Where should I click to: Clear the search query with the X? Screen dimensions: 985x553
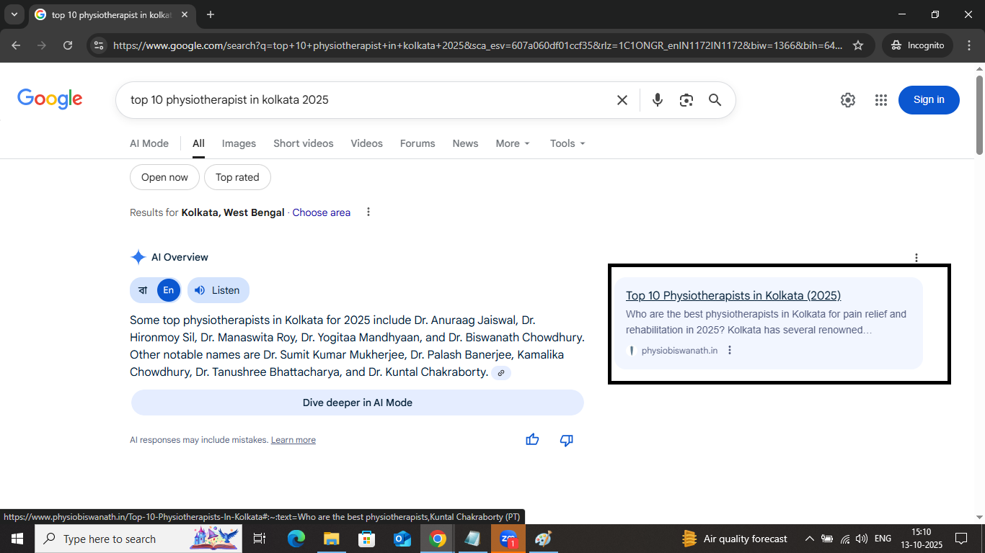tap(622, 100)
